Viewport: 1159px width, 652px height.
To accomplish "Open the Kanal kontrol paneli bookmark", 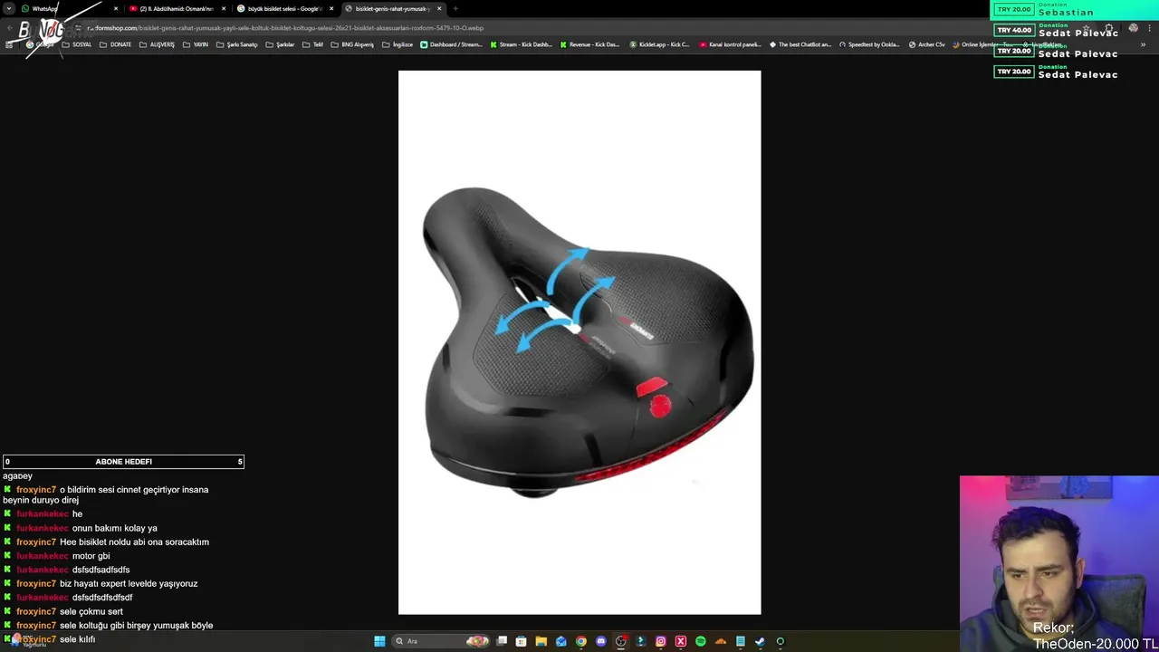I will tap(730, 44).
